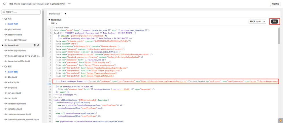Open password.liquid from the file list
283x123 pixels.
coord(15,35)
